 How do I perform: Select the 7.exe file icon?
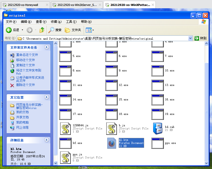[x=158, y=56]
